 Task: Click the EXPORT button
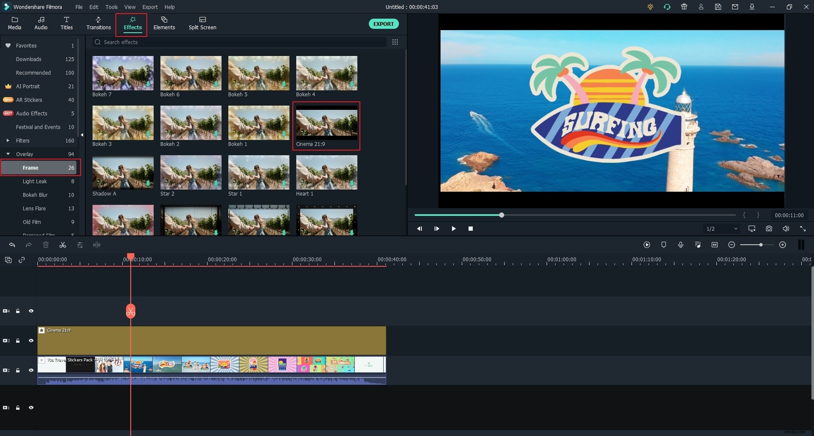[x=384, y=24]
